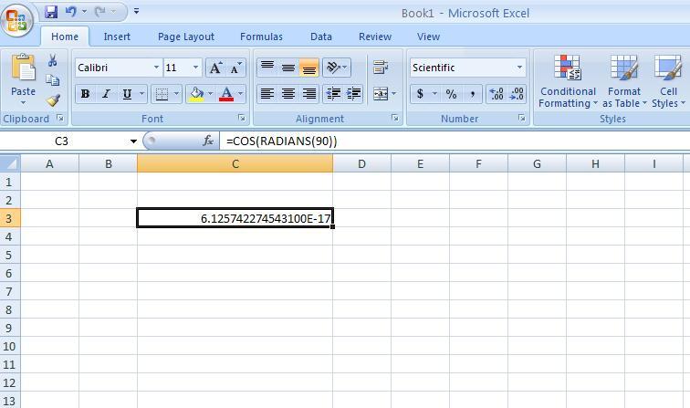Click the Redo arrow icon
This screenshot has width=690, height=408.
coord(100,12)
